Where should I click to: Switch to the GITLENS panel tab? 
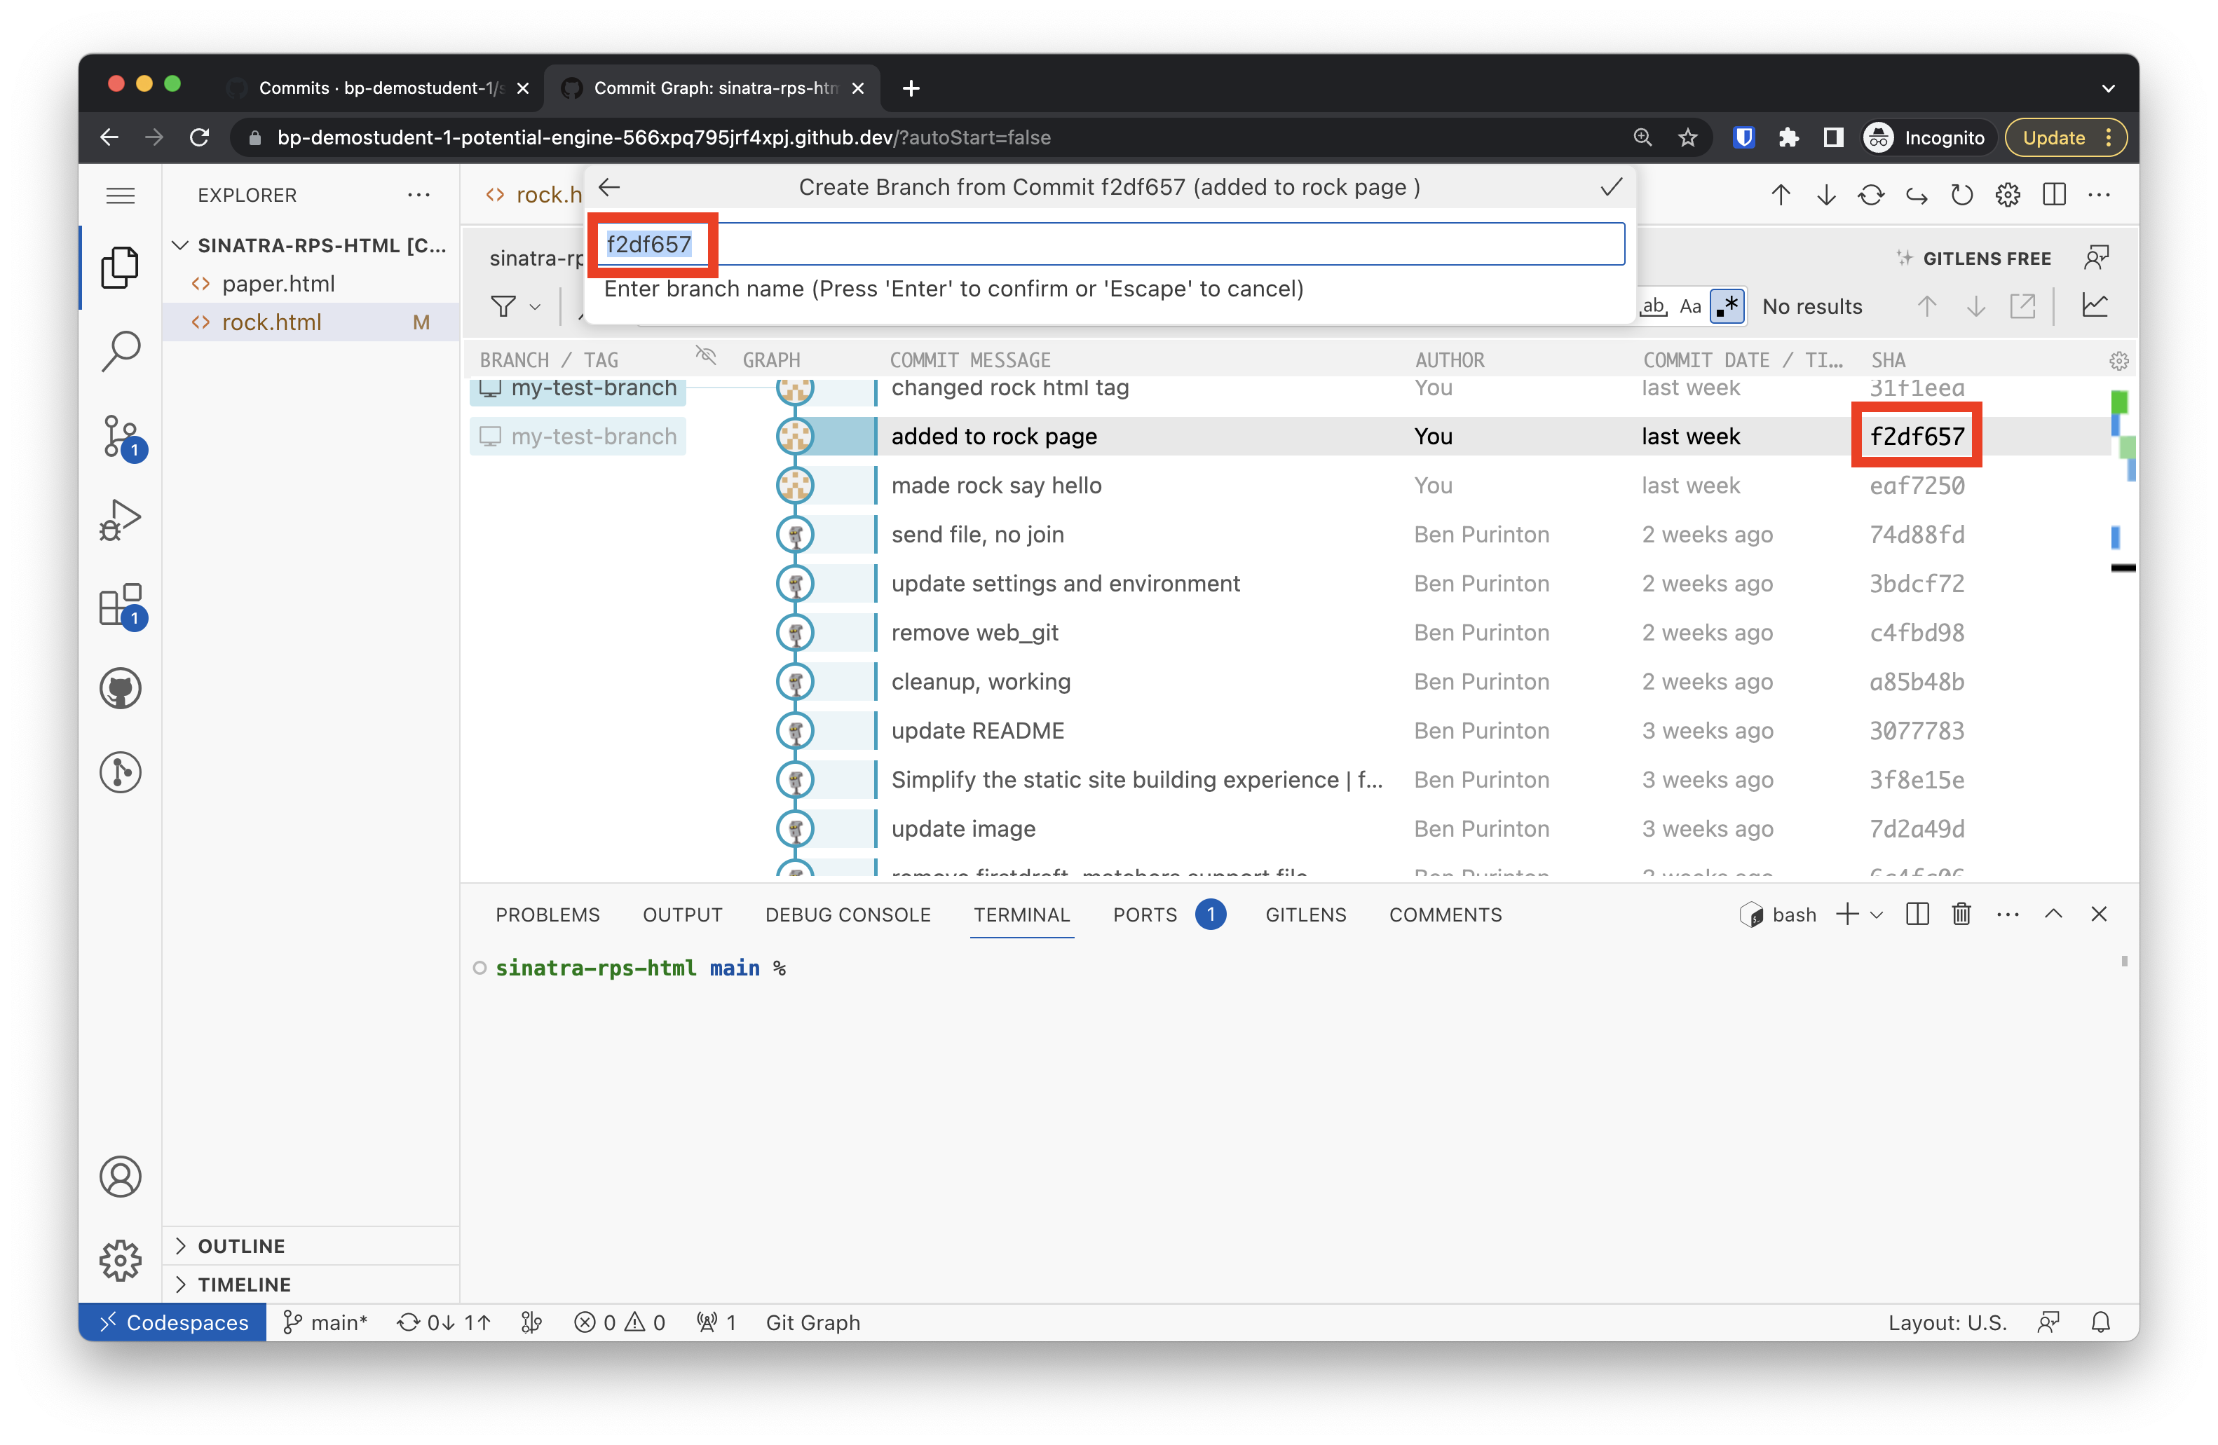(1305, 915)
